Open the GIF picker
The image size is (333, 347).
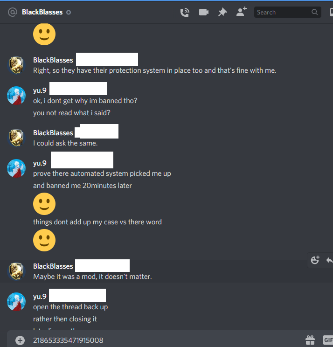pyautogui.click(x=328, y=340)
